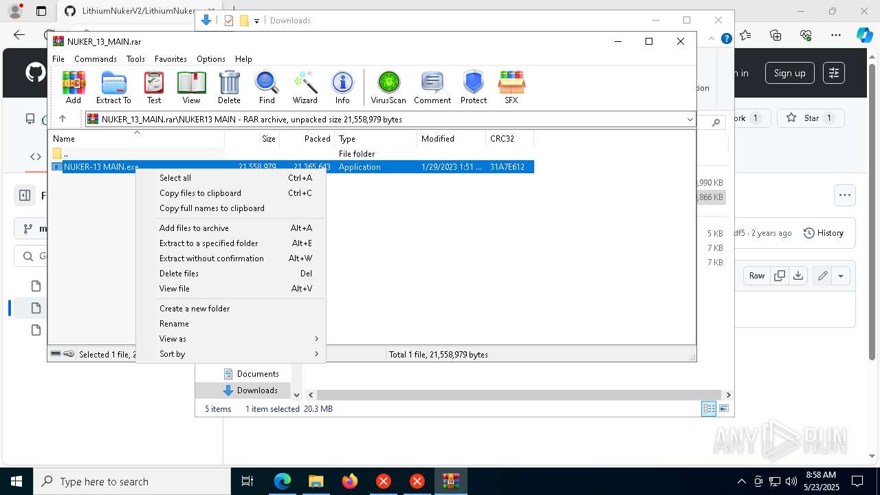Open the Options menu
This screenshot has height=495, width=880.
coord(211,59)
